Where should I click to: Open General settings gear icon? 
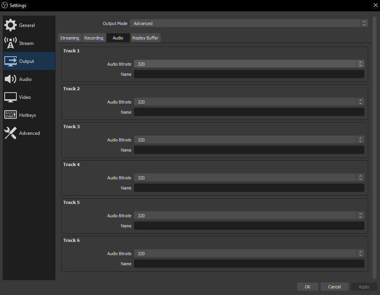pyautogui.click(x=11, y=25)
